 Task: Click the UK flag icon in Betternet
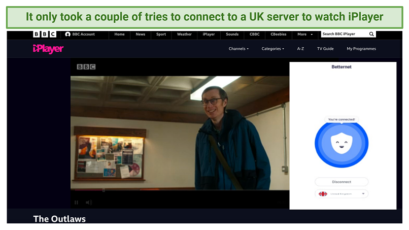pos(323,194)
